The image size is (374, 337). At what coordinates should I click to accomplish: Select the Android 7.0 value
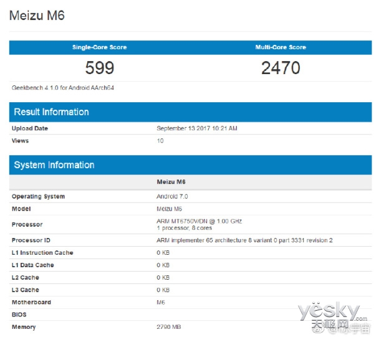[172, 196]
